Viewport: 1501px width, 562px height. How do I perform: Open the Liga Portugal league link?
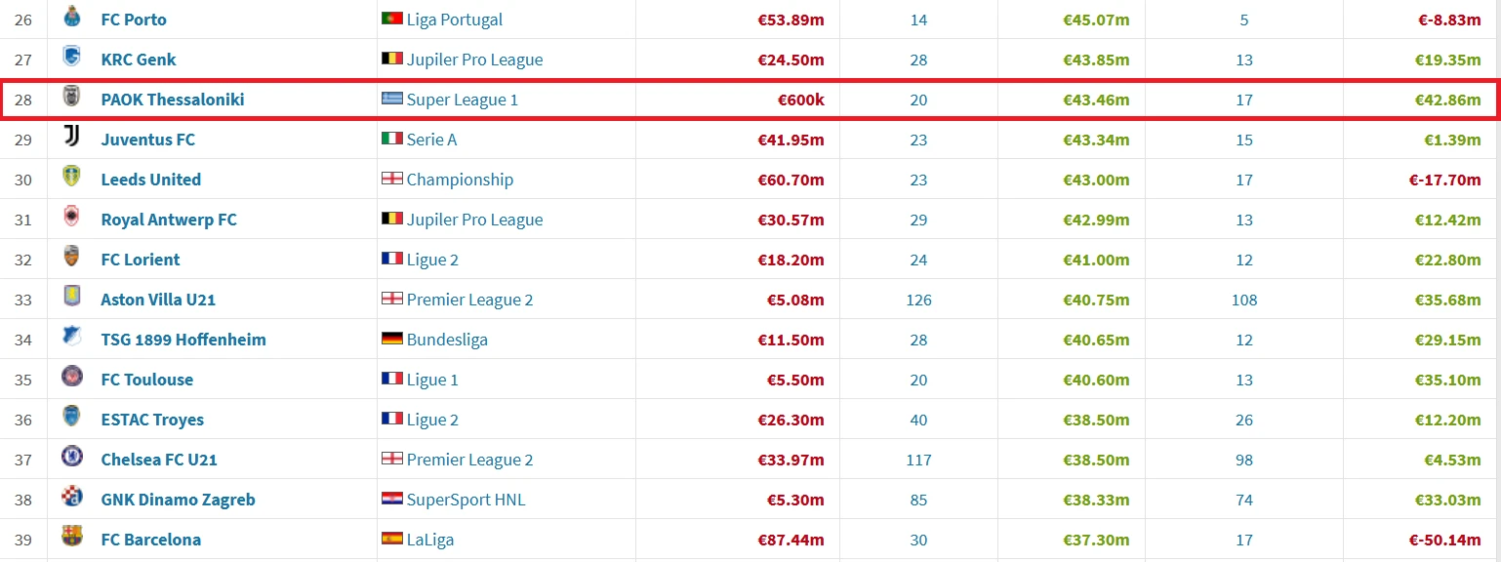(x=455, y=20)
